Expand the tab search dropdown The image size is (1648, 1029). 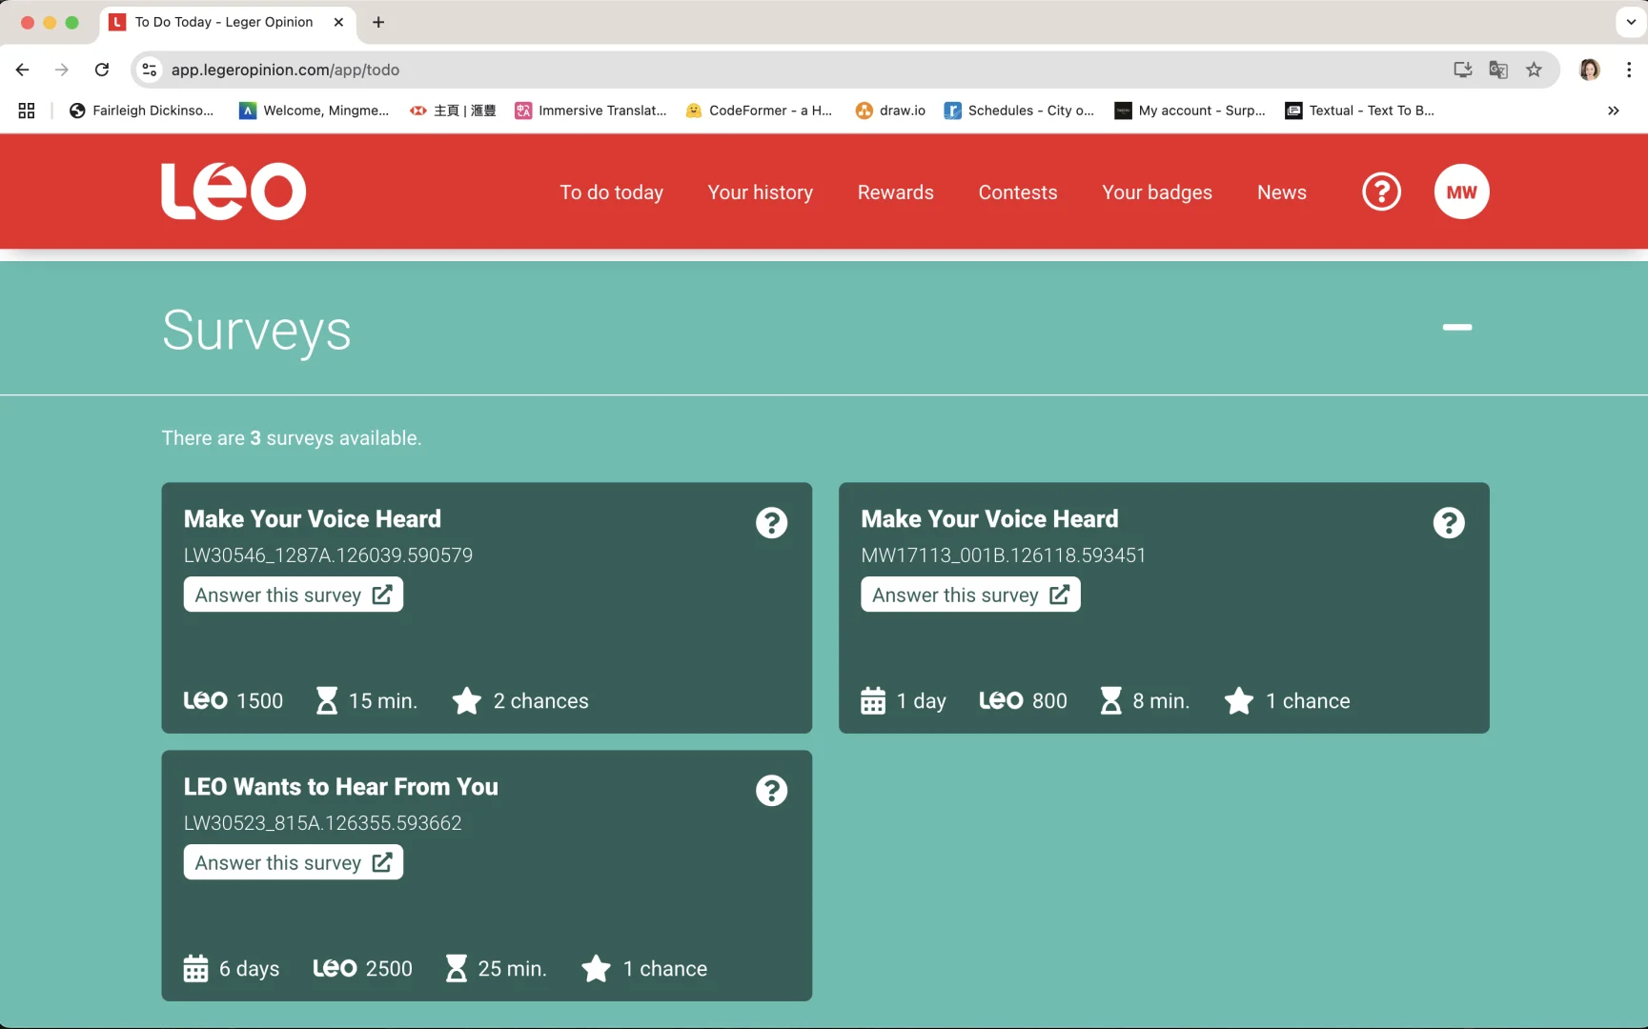(1631, 22)
